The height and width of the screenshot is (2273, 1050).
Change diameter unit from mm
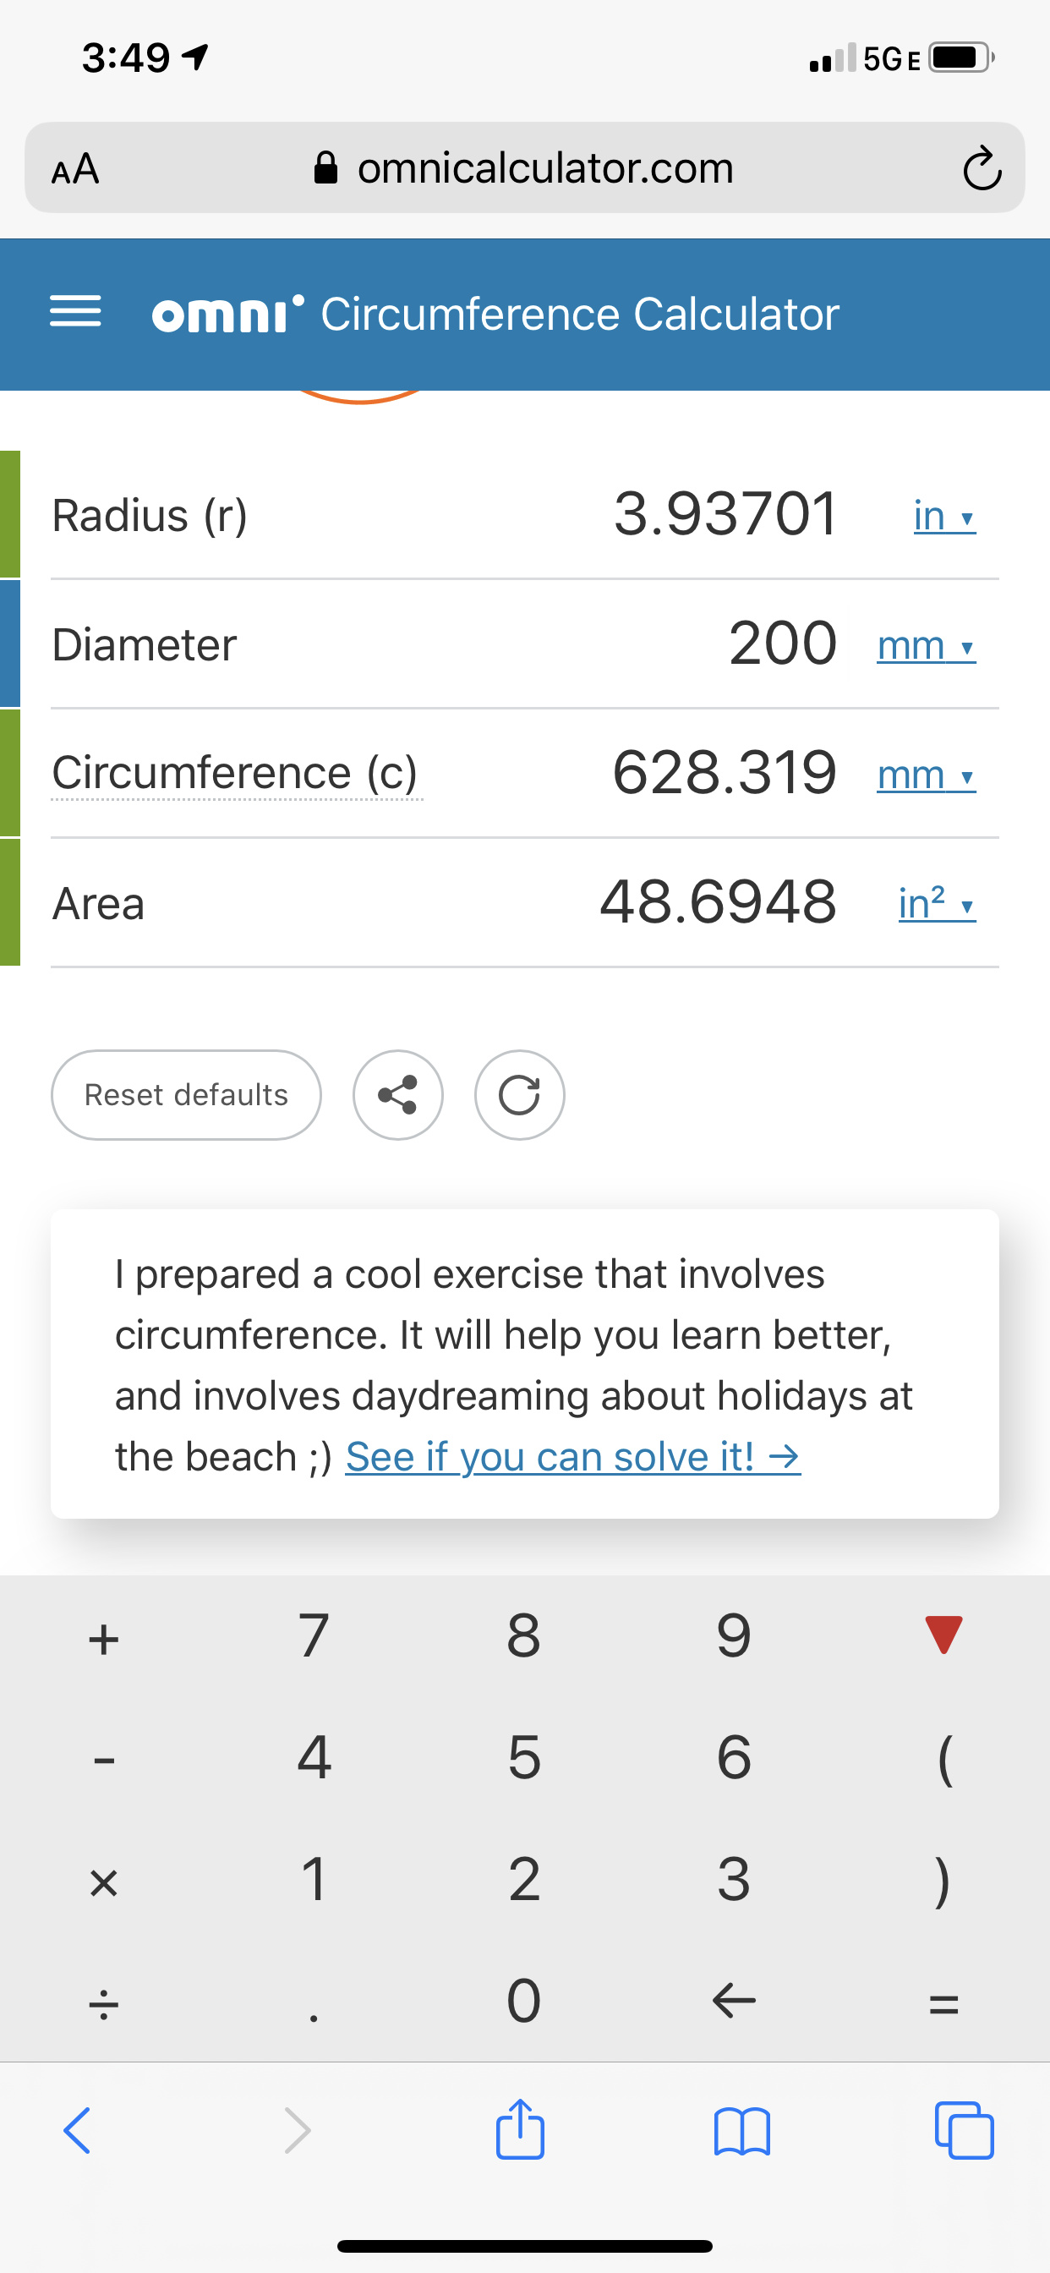pos(926,646)
